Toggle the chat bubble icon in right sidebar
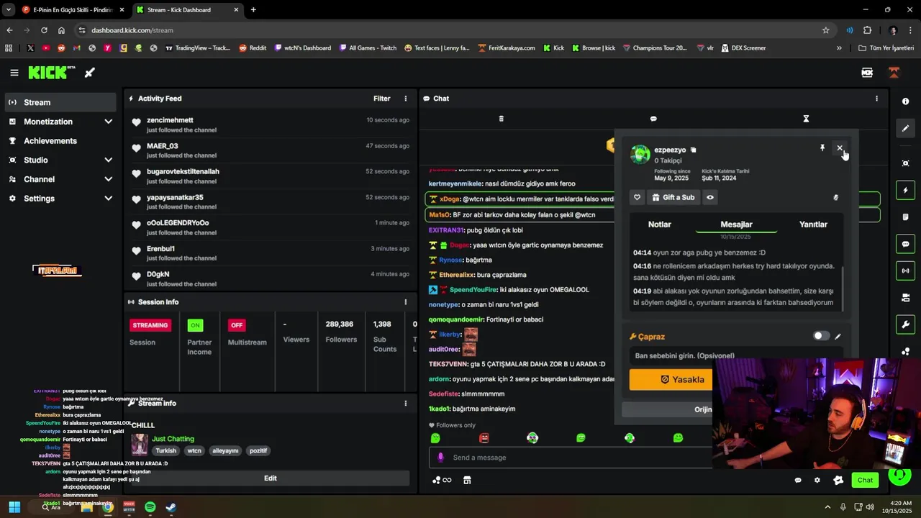The image size is (921, 518). [906, 244]
